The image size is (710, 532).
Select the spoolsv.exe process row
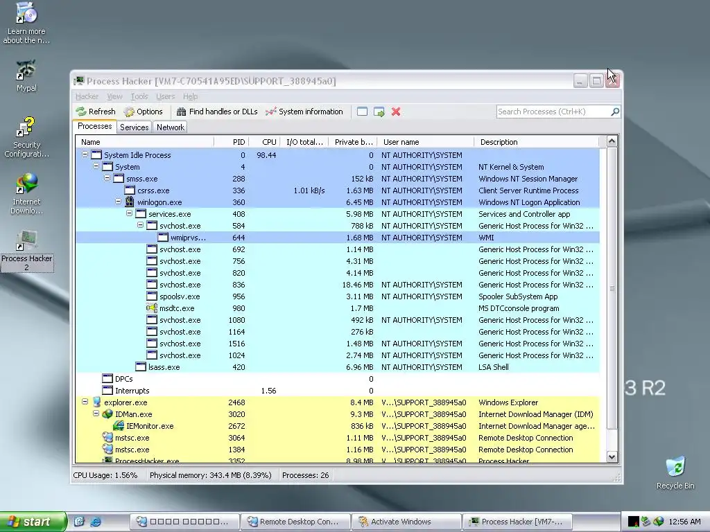pyautogui.click(x=338, y=296)
